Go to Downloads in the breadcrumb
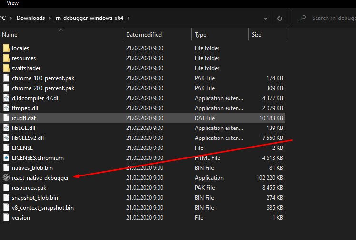356x240 pixels. click(x=30, y=18)
